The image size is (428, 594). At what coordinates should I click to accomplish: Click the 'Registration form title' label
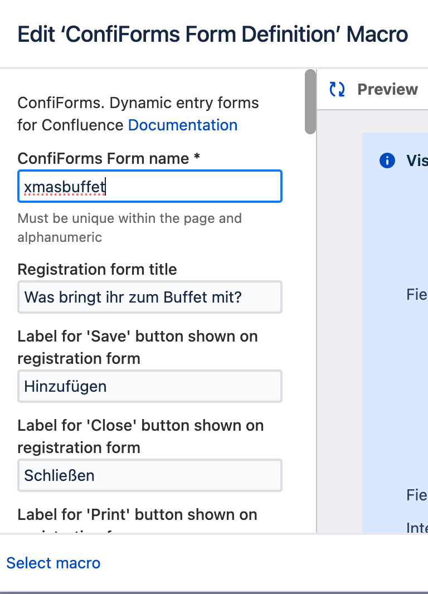(97, 270)
